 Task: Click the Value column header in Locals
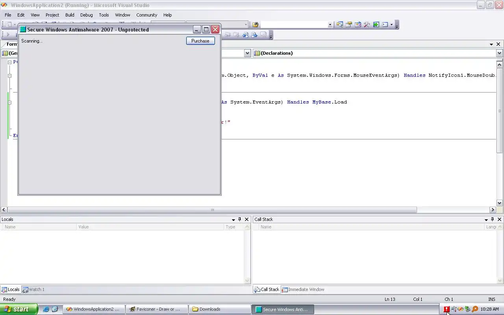click(150, 227)
